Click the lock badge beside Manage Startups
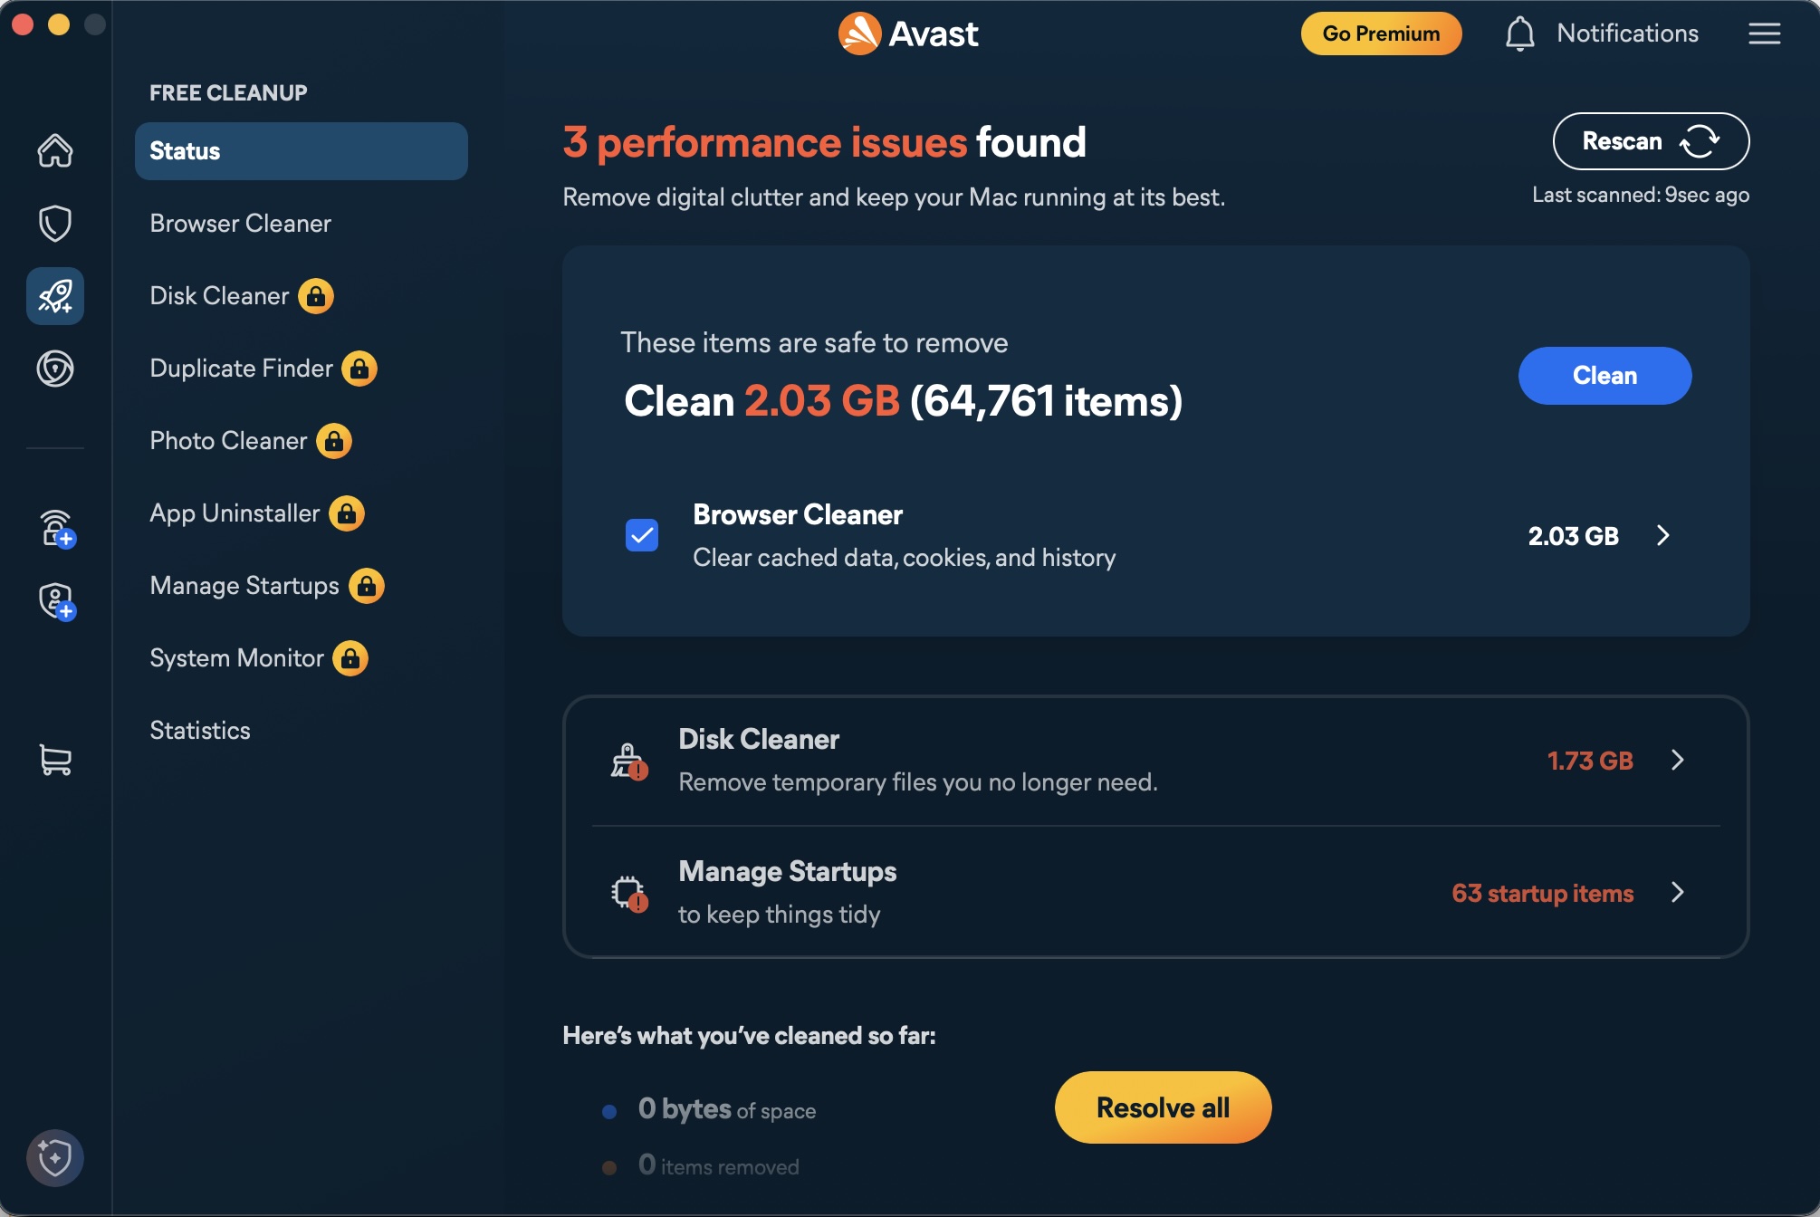The image size is (1820, 1217). [x=367, y=586]
